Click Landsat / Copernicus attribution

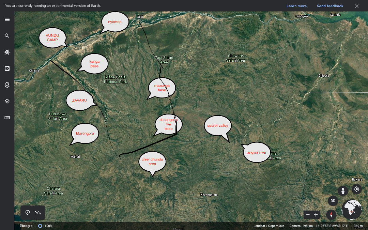point(269,226)
